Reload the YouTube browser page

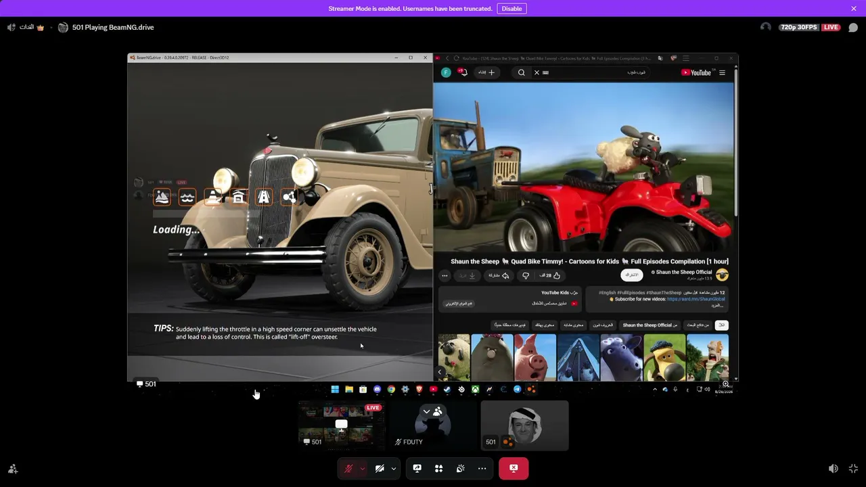click(x=457, y=58)
